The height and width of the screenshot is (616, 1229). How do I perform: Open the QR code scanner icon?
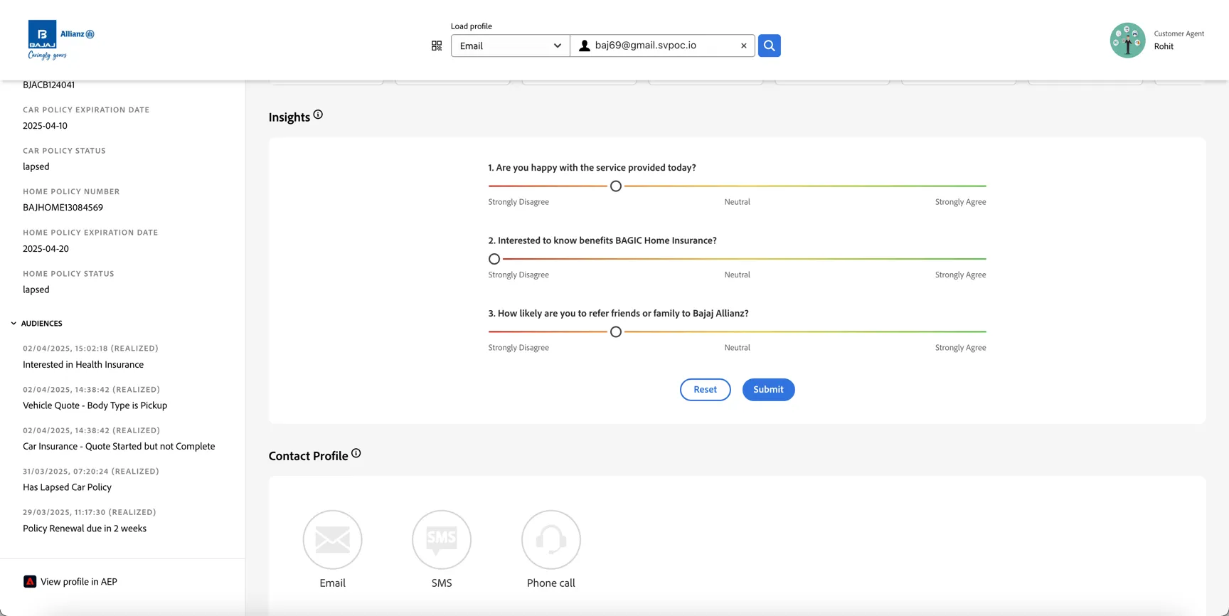[437, 46]
